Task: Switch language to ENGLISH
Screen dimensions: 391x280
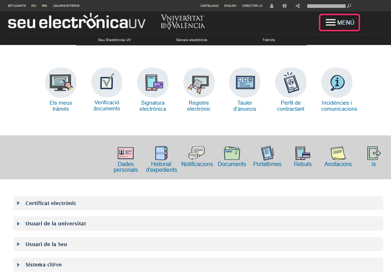Action: point(230,6)
